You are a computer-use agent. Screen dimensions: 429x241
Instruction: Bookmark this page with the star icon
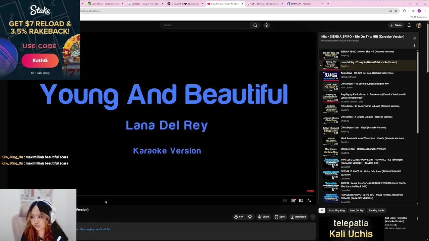click(396, 11)
